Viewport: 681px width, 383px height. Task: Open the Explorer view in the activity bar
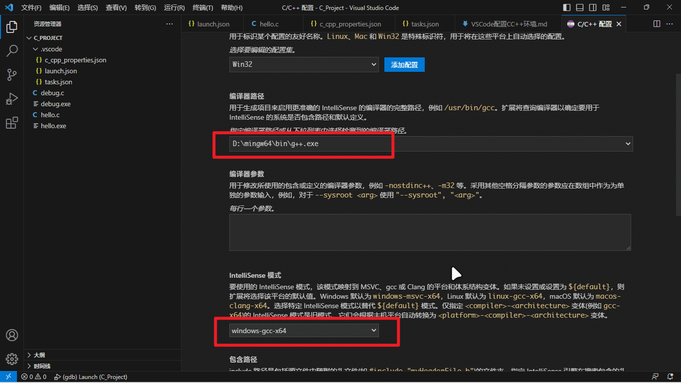(x=12, y=27)
